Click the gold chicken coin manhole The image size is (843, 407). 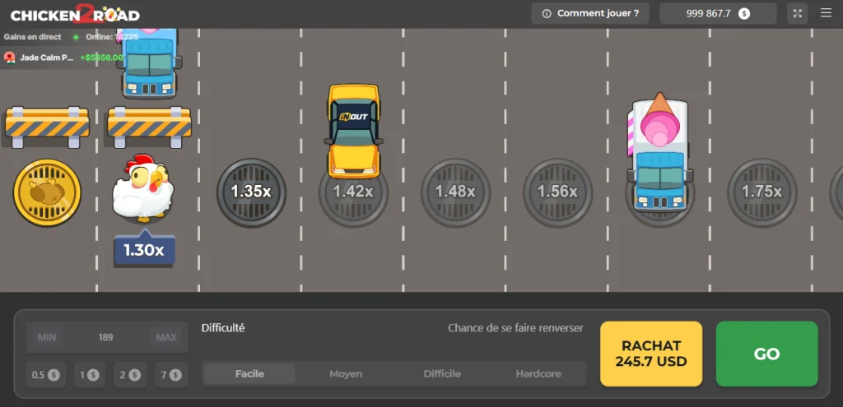[47, 192]
